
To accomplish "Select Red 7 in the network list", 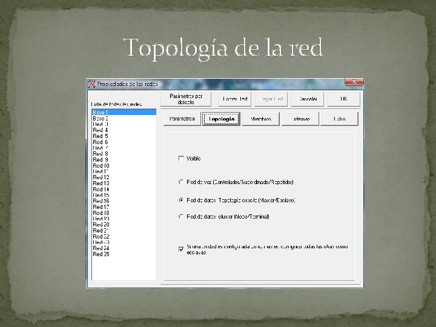I will pos(124,148).
